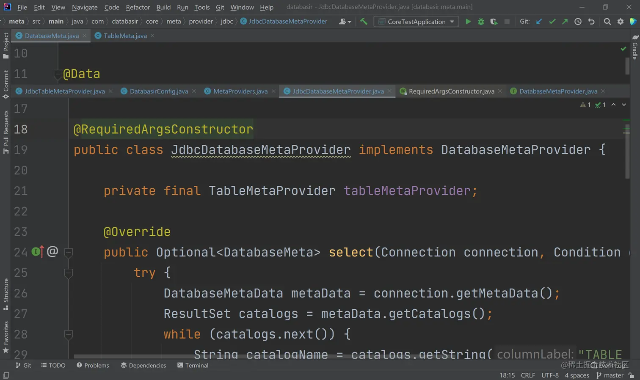The image size is (640, 380).
Task: Click the @ annotation gutter icon on line 24
Action: (x=52, y=252)
